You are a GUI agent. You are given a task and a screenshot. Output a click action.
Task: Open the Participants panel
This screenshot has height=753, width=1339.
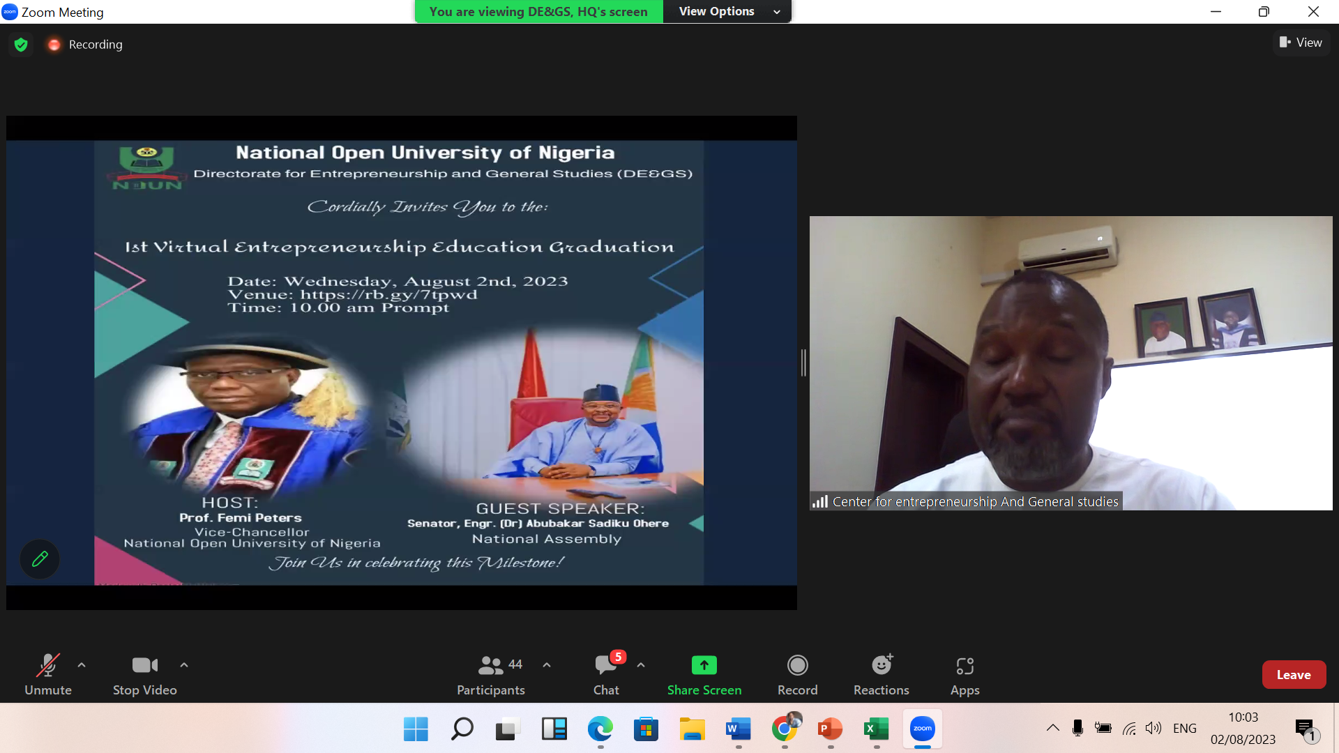[491, 674]
